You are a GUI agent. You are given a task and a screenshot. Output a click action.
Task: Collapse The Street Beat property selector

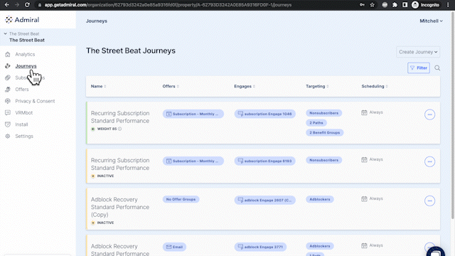(x=5, y=33)
